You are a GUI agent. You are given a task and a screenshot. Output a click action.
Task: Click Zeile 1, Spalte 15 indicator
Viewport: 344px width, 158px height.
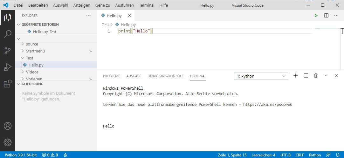232,155
